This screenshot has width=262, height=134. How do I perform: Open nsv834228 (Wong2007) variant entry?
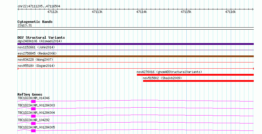35,60
